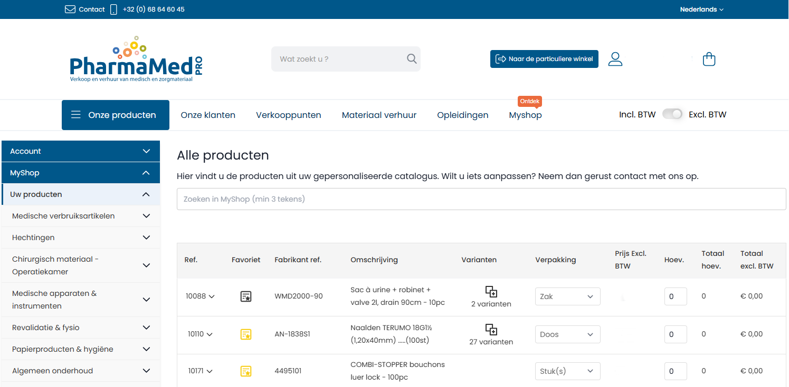Toggle favorite for product 10088
Screen dimensions: 789x387
[x=245, y=296]
